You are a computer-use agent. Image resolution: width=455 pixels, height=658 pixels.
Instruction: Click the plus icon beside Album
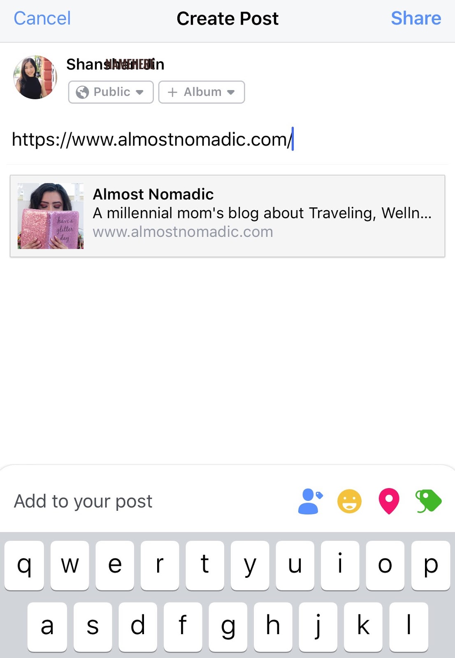pos(172,92)
